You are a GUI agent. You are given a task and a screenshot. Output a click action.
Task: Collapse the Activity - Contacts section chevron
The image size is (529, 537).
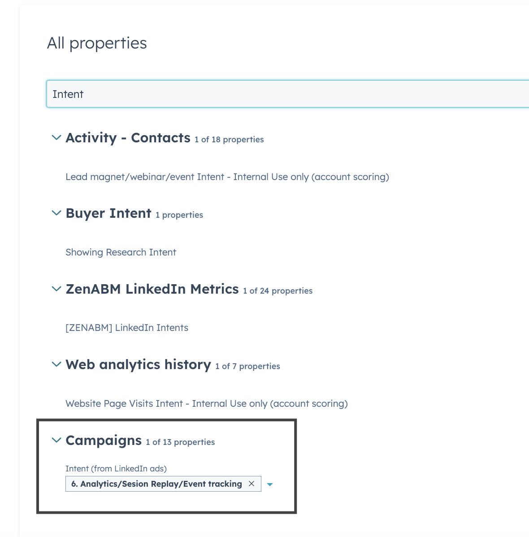(56, 138)
